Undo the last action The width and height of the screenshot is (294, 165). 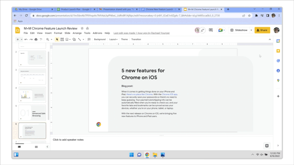pos(26,39)
